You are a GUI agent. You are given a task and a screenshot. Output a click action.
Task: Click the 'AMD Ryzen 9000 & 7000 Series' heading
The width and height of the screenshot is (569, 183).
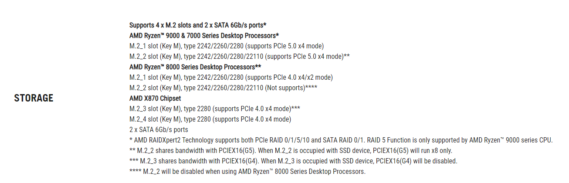coord(204,35)
